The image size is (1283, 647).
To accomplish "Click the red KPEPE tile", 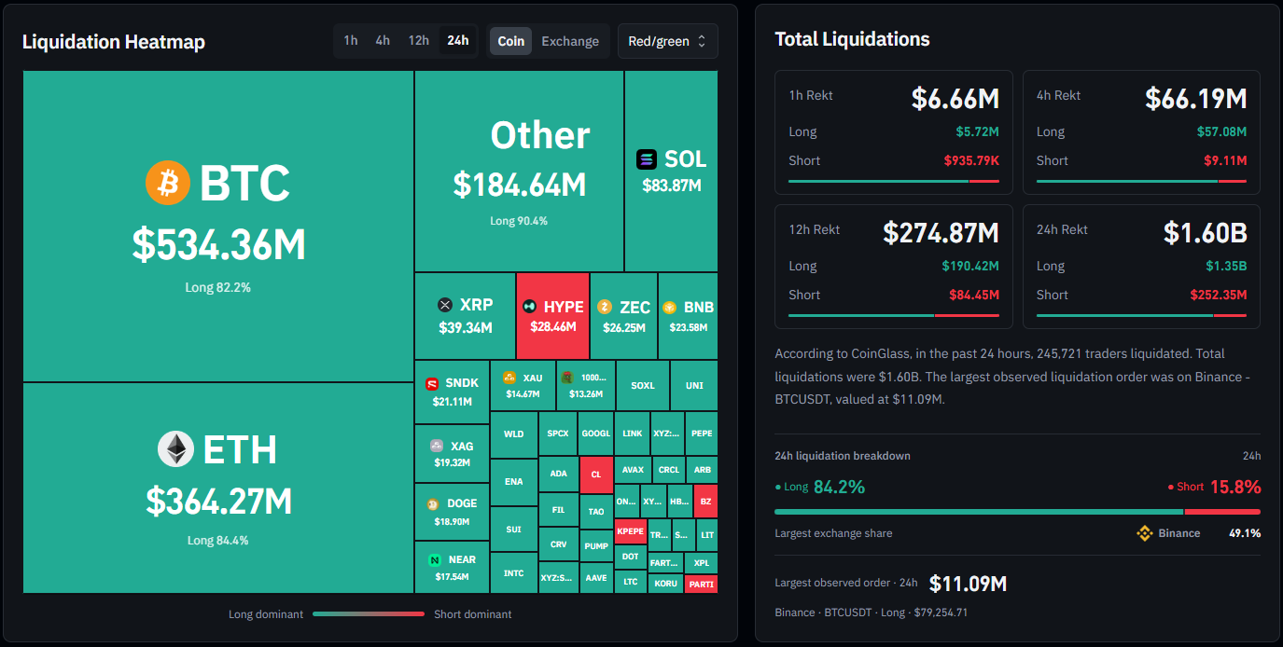I will point(630,531).
